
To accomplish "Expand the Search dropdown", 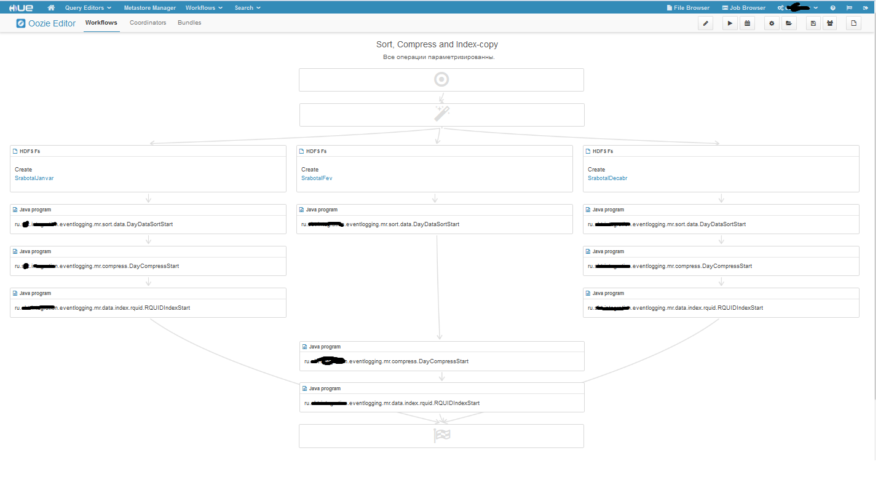I will [247, 8].
